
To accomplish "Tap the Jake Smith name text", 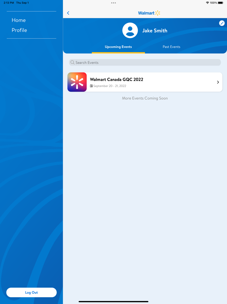I will coord(155,31).
